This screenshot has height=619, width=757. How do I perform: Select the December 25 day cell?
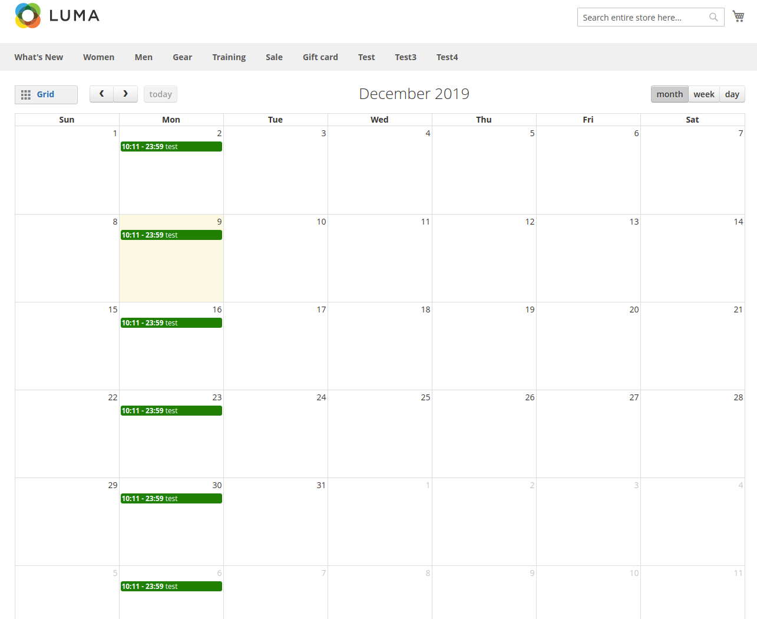pyautogui.click(x=379, y=436)
